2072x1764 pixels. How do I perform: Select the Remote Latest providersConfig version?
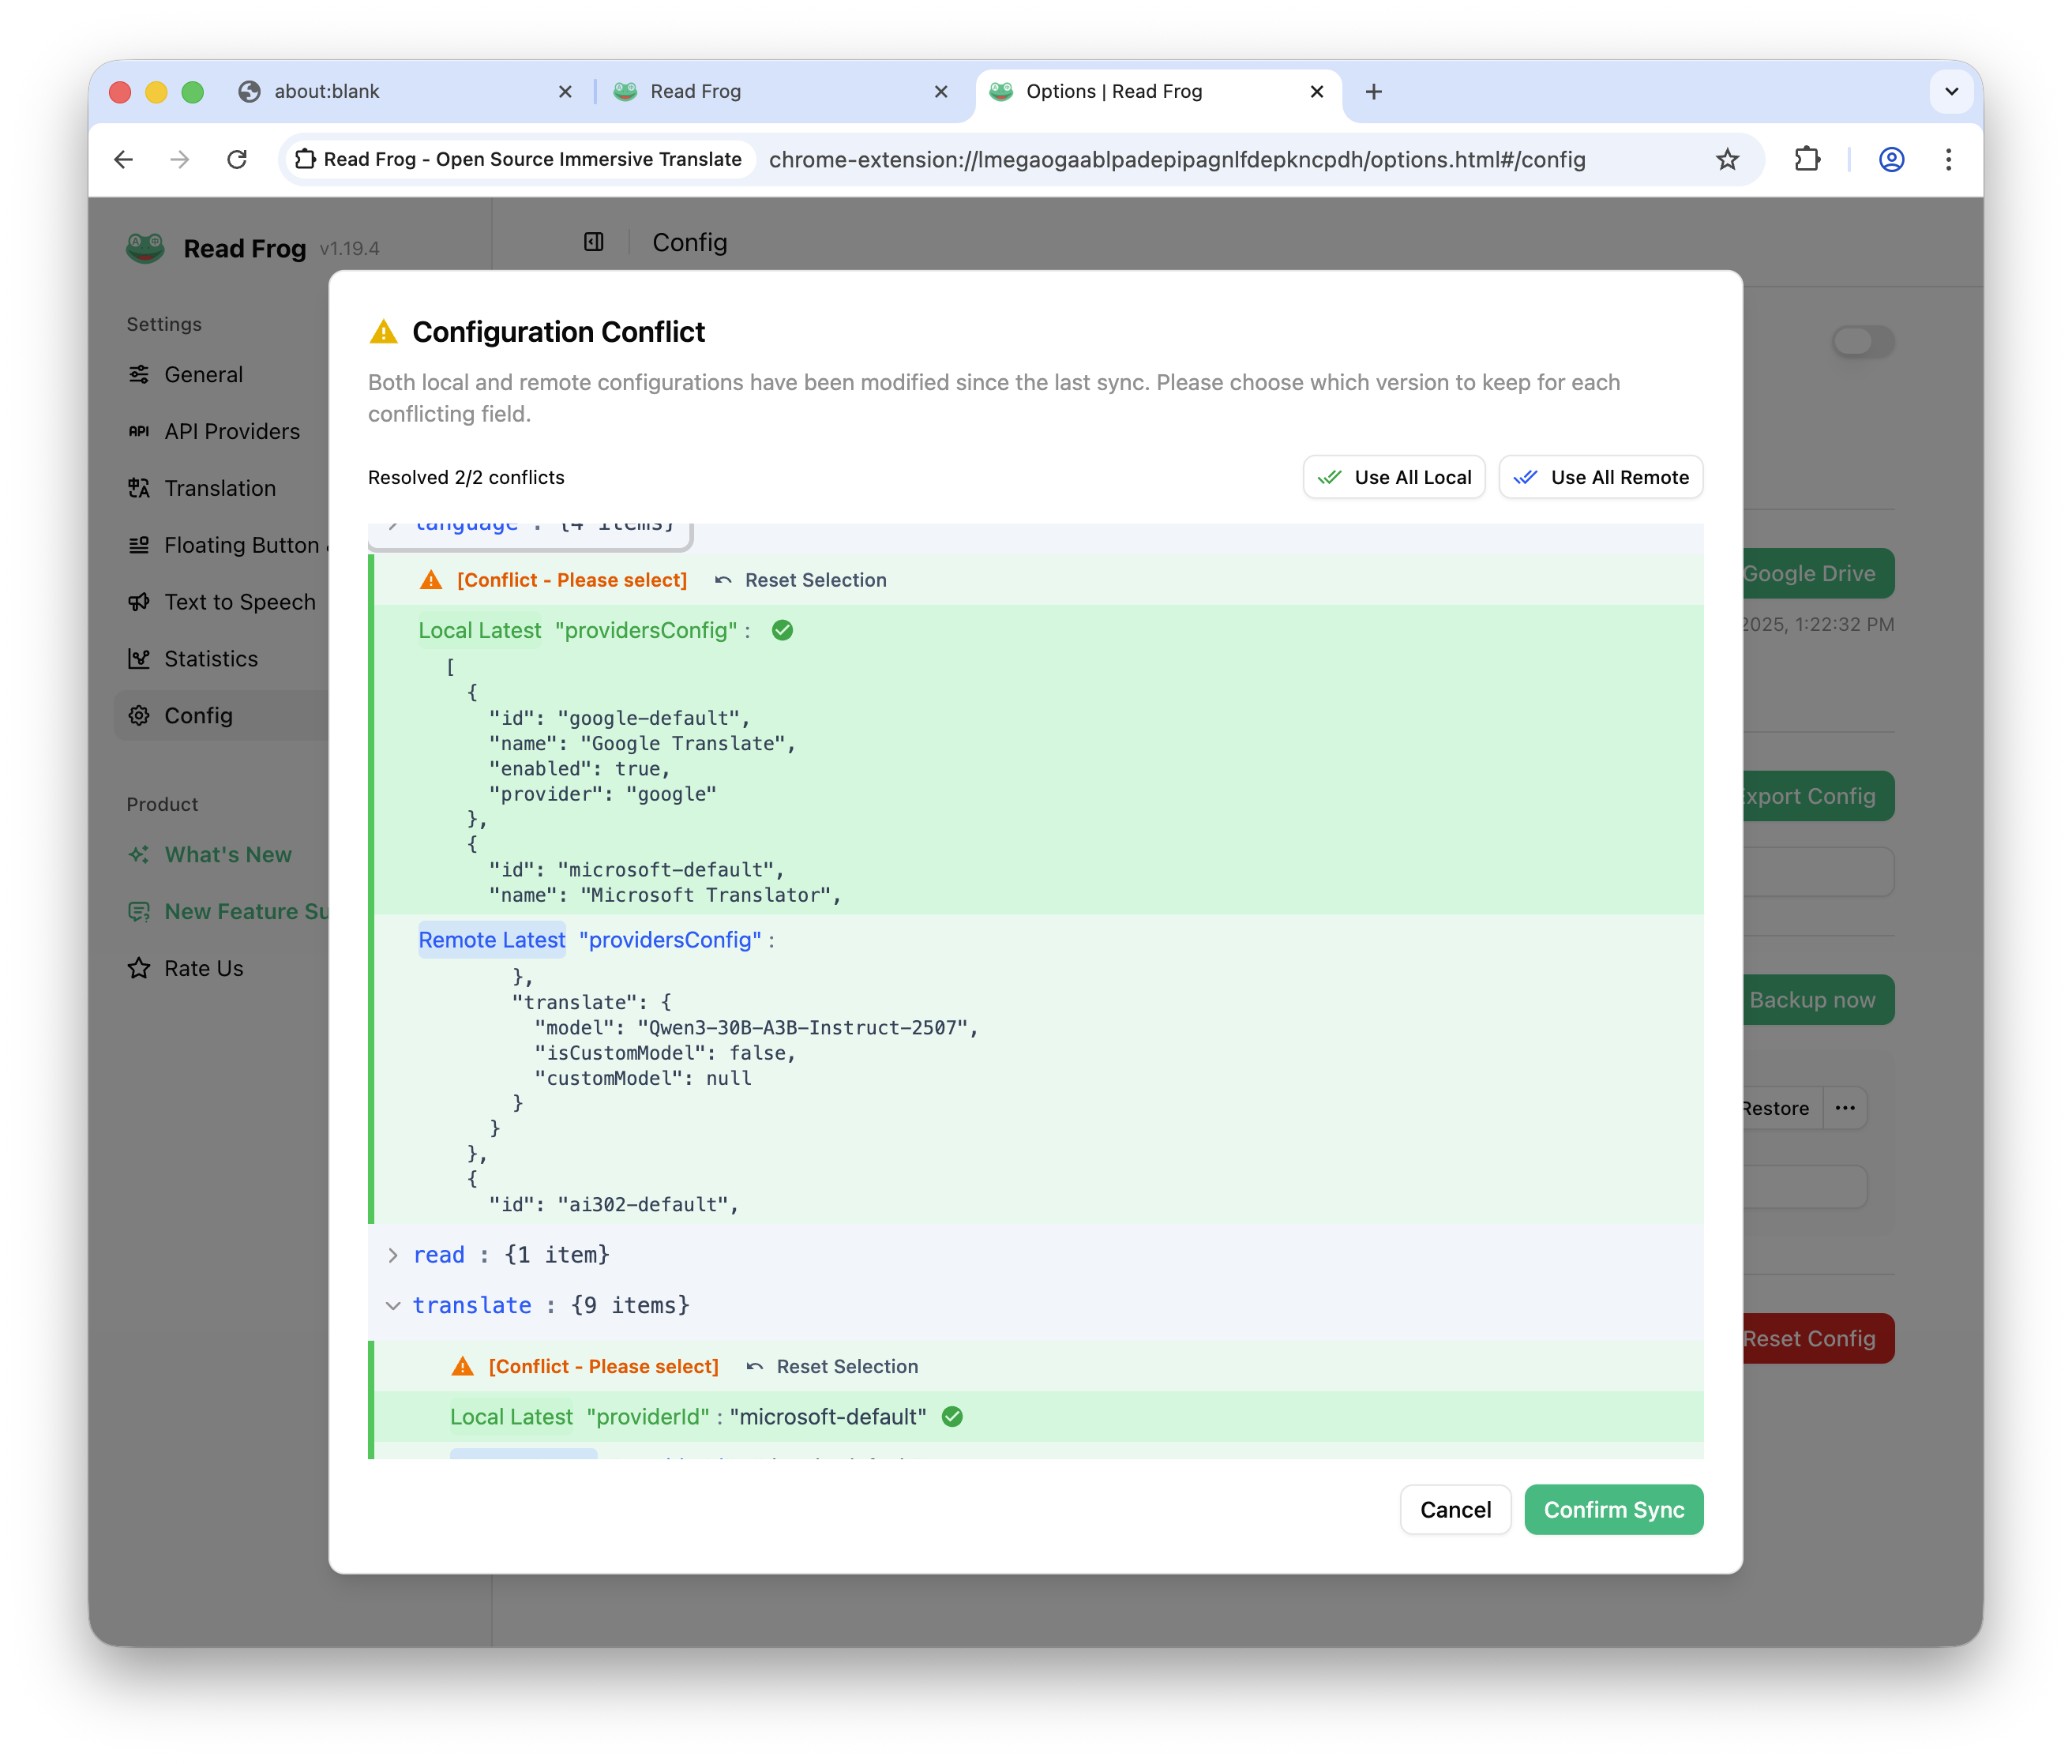492,940
